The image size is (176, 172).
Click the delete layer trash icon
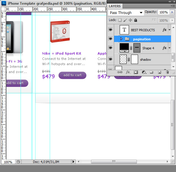[x=167, y=72]
